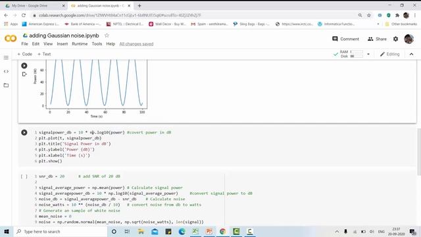Open Cortana circle on taskbar
This screenshot has width=421, height=237.
click(x=114, y=231)
